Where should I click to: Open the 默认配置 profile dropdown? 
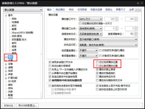[23, 10]
